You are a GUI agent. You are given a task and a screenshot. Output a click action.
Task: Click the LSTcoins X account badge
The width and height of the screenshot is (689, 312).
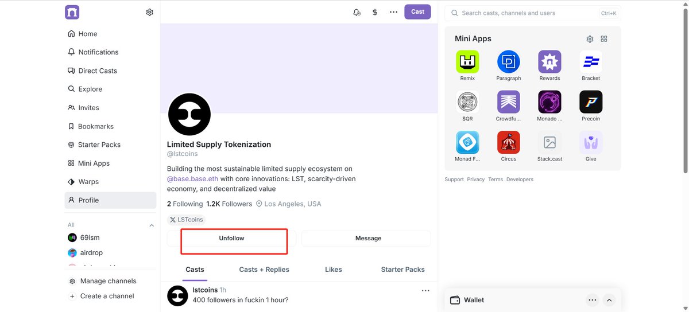click(187, 220)
